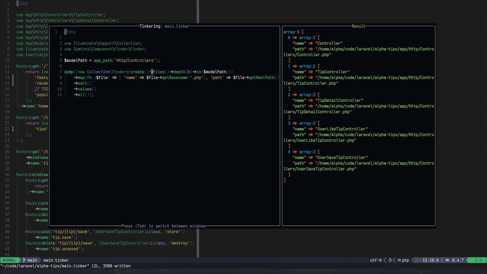This screenshot has height=274, width=487.
Task: Click the NORMAL mode indicator
Action: [x=9, y=260]
